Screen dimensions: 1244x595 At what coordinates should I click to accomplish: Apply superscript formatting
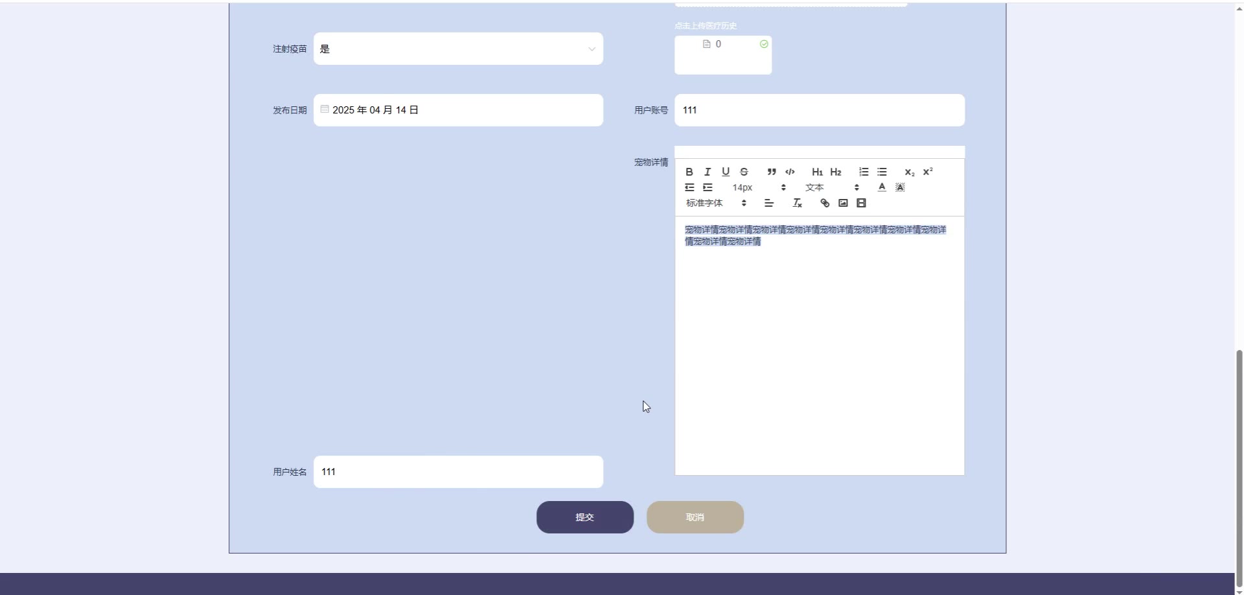[928, 172]
